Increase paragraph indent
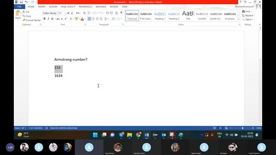276x155 pixels. point(111,13)
